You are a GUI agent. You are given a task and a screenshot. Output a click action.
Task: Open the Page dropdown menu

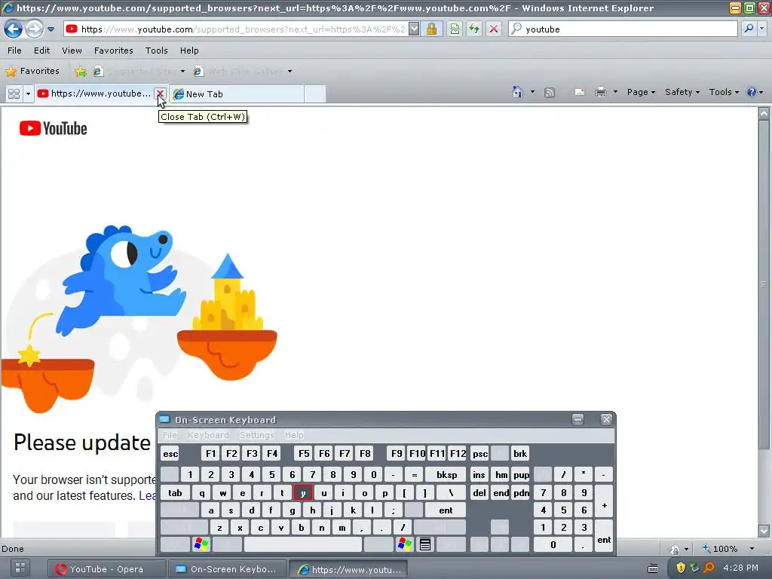tap(641, 92)
